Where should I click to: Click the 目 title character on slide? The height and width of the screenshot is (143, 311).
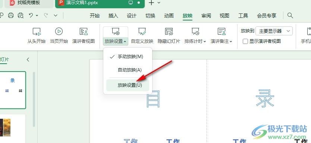pos(153,99)
